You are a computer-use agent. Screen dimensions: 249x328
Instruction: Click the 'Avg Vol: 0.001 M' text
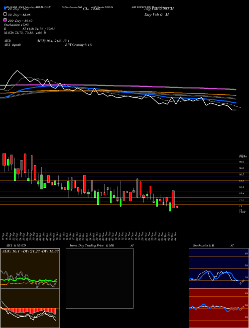[x=159, y=8]
